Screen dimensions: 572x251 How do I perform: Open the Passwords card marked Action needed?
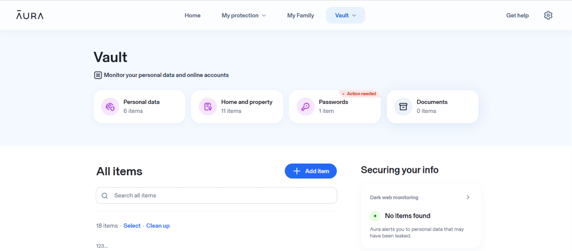[335, 107]
